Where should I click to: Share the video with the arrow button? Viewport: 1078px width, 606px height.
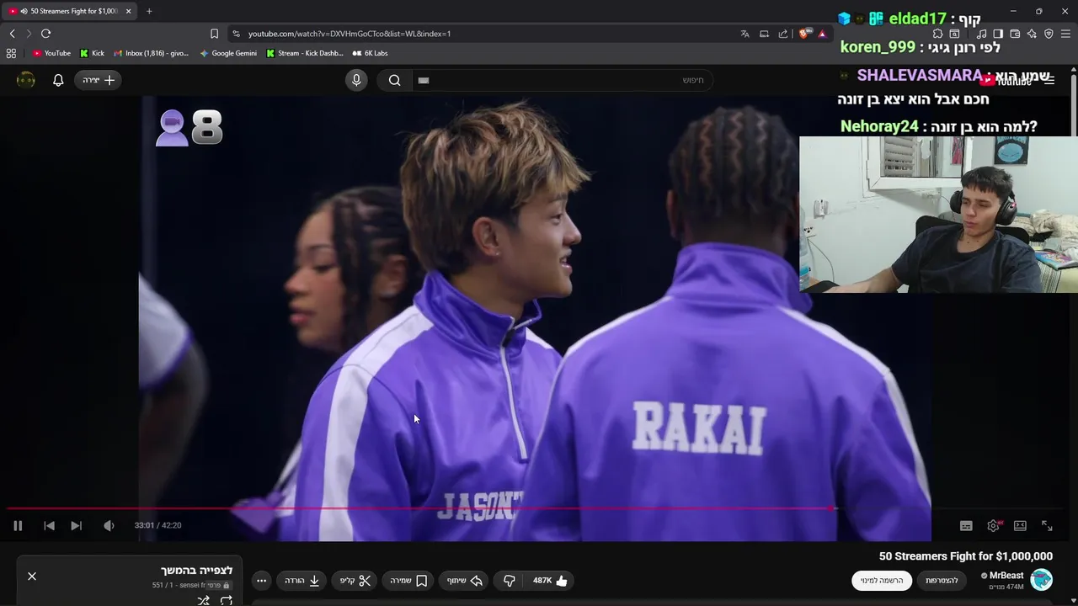[x=464, y=580]
